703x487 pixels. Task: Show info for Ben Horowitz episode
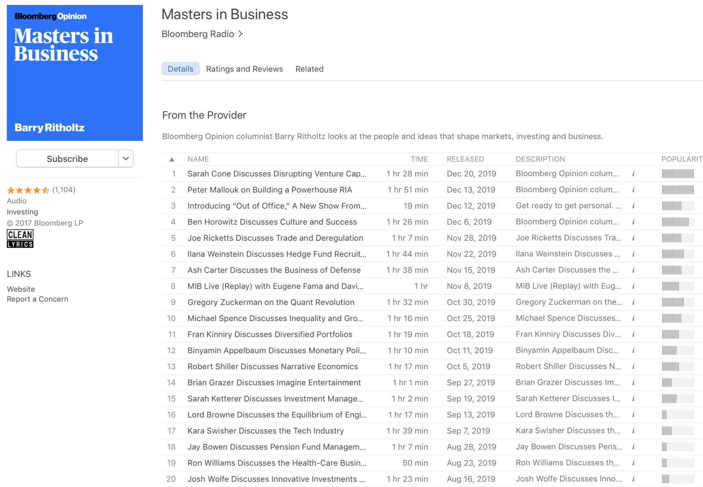coord(633,222)
